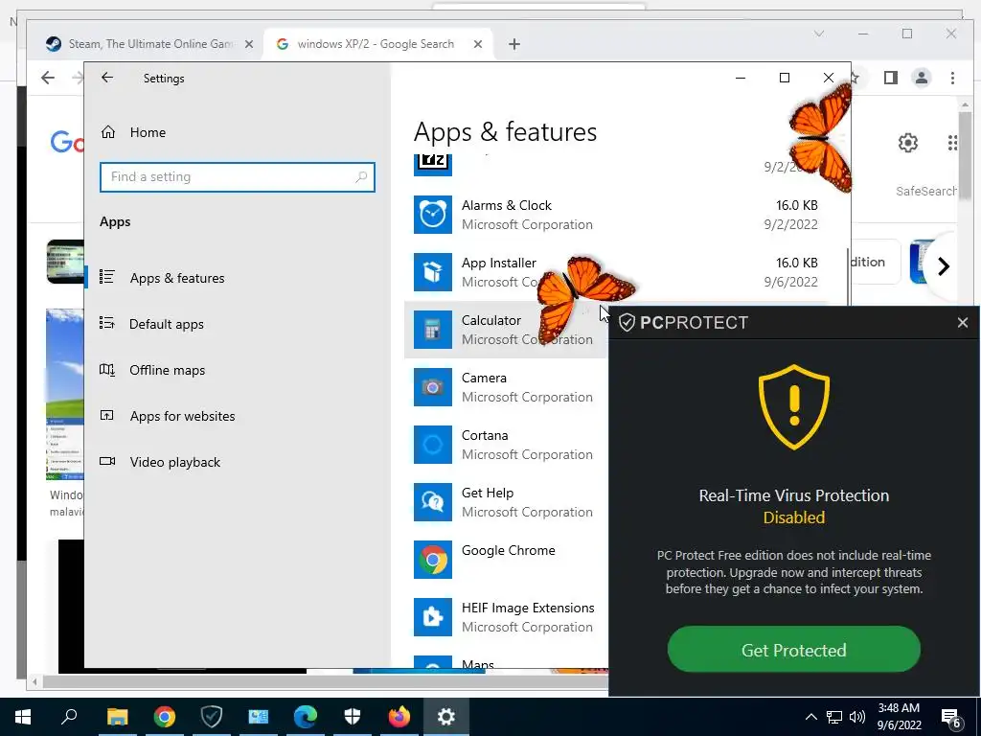Viewport: 981px width, 736px height.
Task: Open PC Protect shield from taskbar
Action: [x=212, y=717]
